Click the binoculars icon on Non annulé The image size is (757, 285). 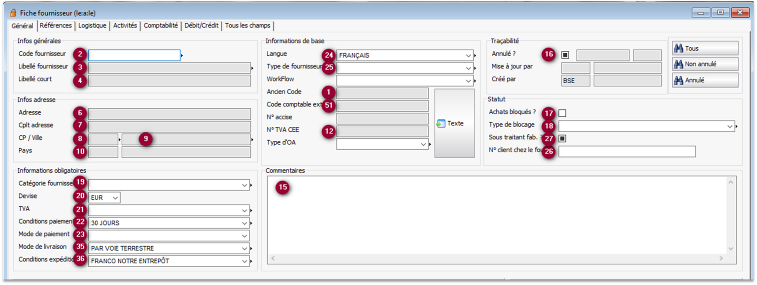pos(679,64)
